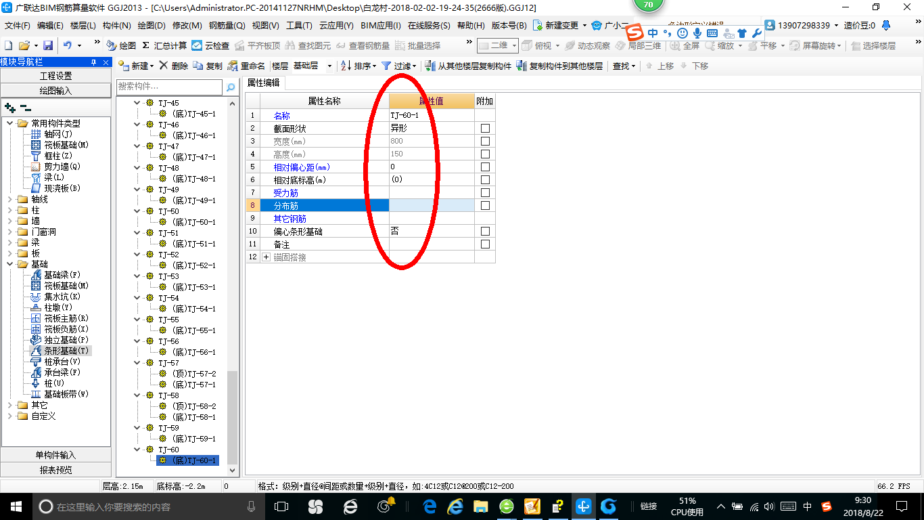Image resolution: width=924 pixels, height=520 pixels.
Task: Click the 搜索构件 search input field
Action: [169, 87]
